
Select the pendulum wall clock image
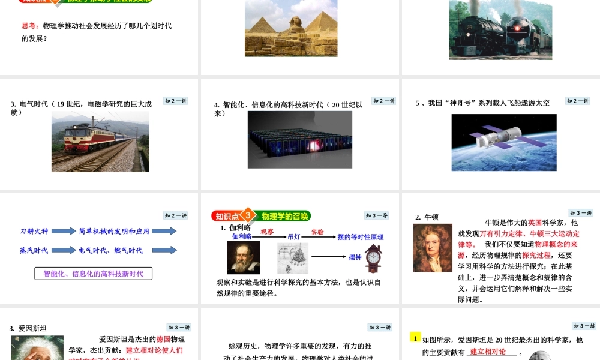point(373,259)
